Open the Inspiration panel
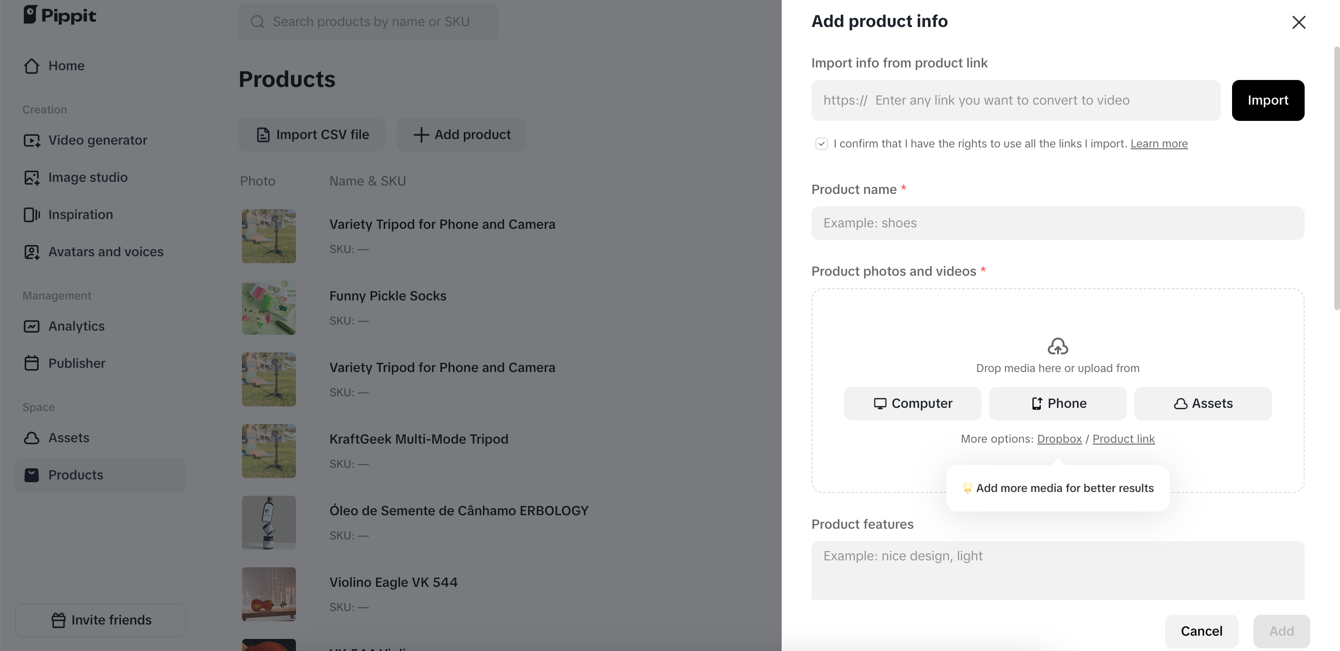Image resolution: width=1340 pixels, height=651 pixels. pos(80,214)
